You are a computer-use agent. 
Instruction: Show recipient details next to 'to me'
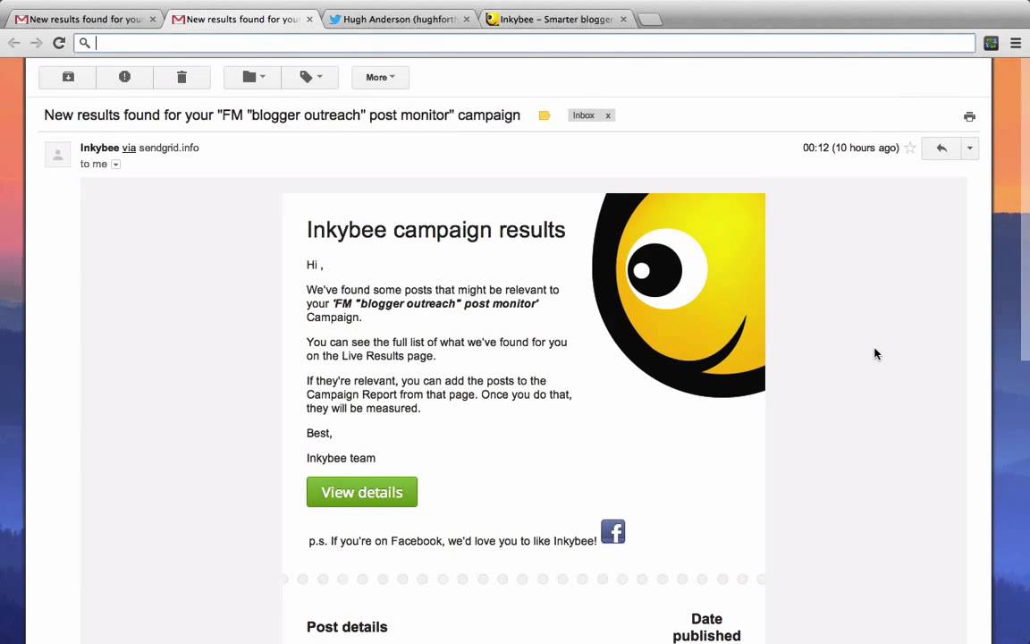[115, 165]
